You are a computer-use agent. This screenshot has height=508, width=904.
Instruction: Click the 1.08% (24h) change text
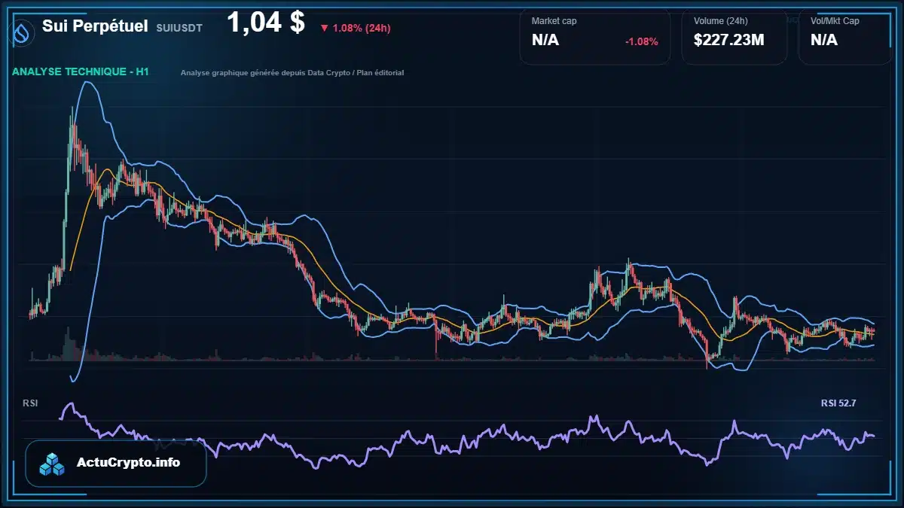tap(362, 29)
